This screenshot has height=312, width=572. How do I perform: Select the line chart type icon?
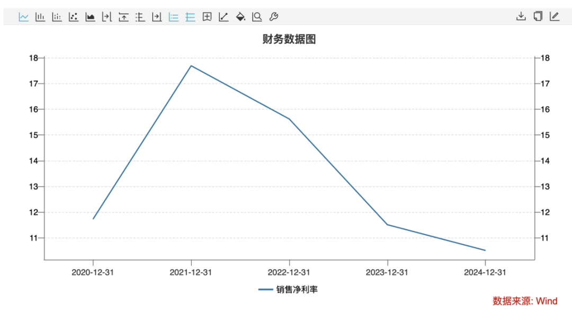(x=23, y=16)
